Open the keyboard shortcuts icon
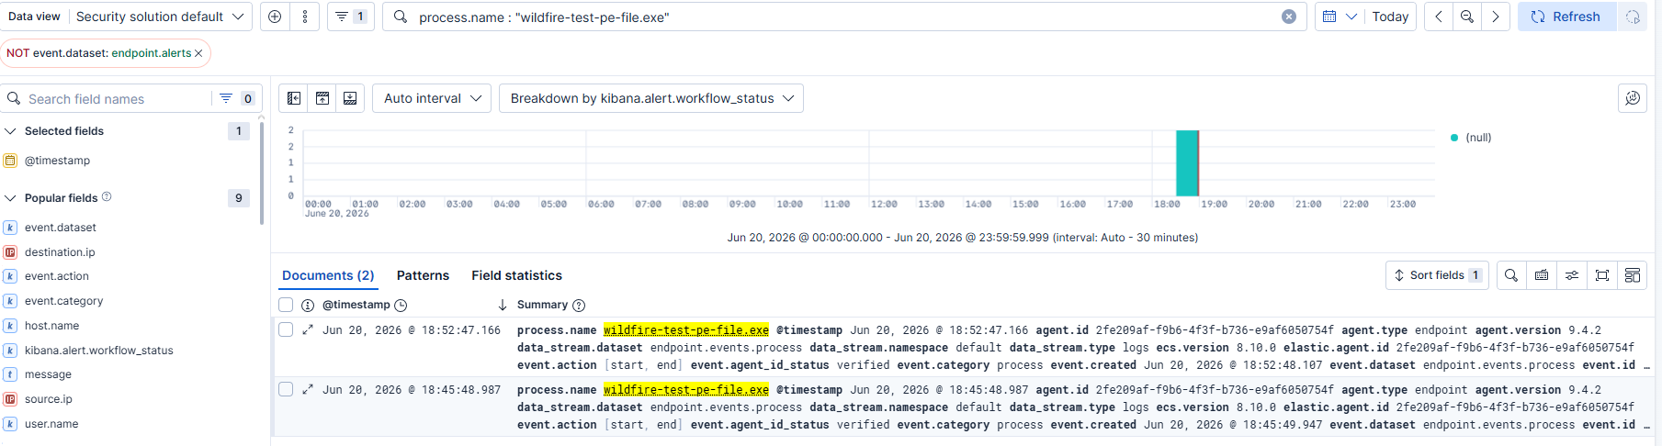 (1542, 275)
